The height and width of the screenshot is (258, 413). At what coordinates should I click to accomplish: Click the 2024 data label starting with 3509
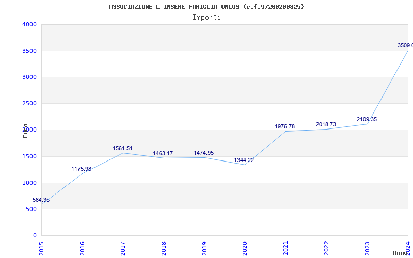(405, 45)
